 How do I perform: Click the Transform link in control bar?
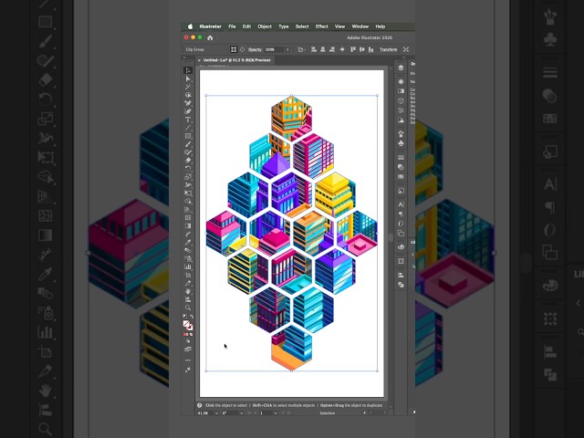click(x=388, y=49)
